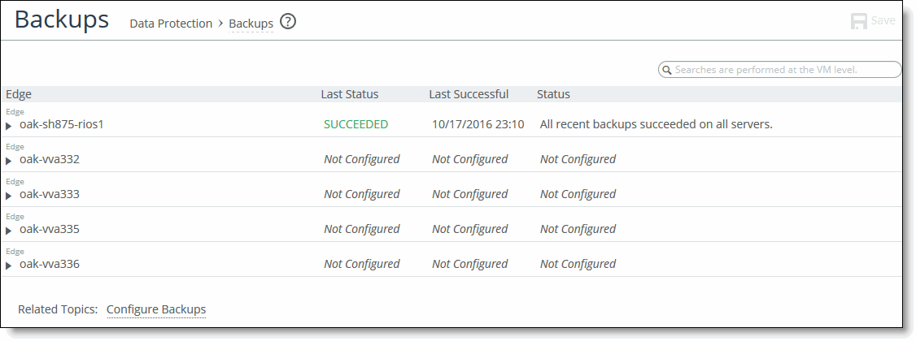916x341 pixels.
Task: Open the help question mark icon
Action: click(x=288, y=22)
